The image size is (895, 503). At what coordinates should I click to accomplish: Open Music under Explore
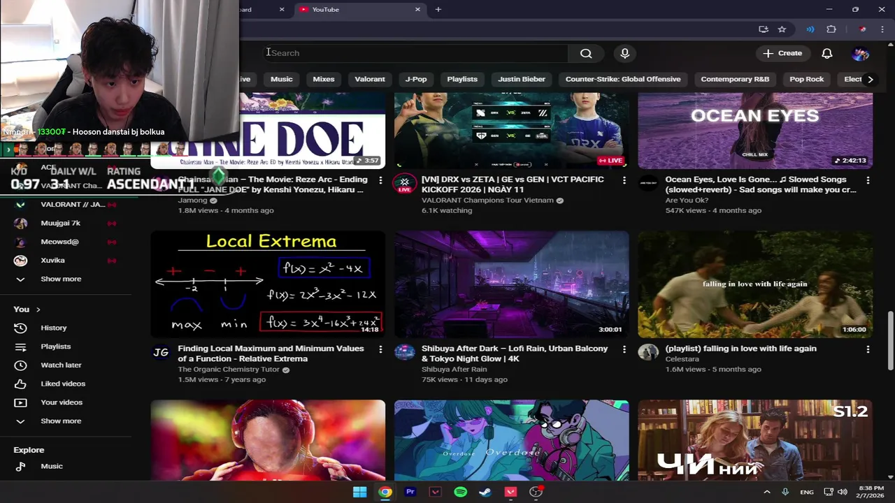coord(52,466)
